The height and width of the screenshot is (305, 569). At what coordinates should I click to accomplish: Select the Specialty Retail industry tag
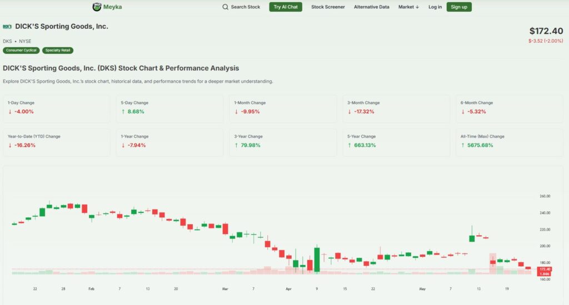pyautogui.click(x=58, y=50)
